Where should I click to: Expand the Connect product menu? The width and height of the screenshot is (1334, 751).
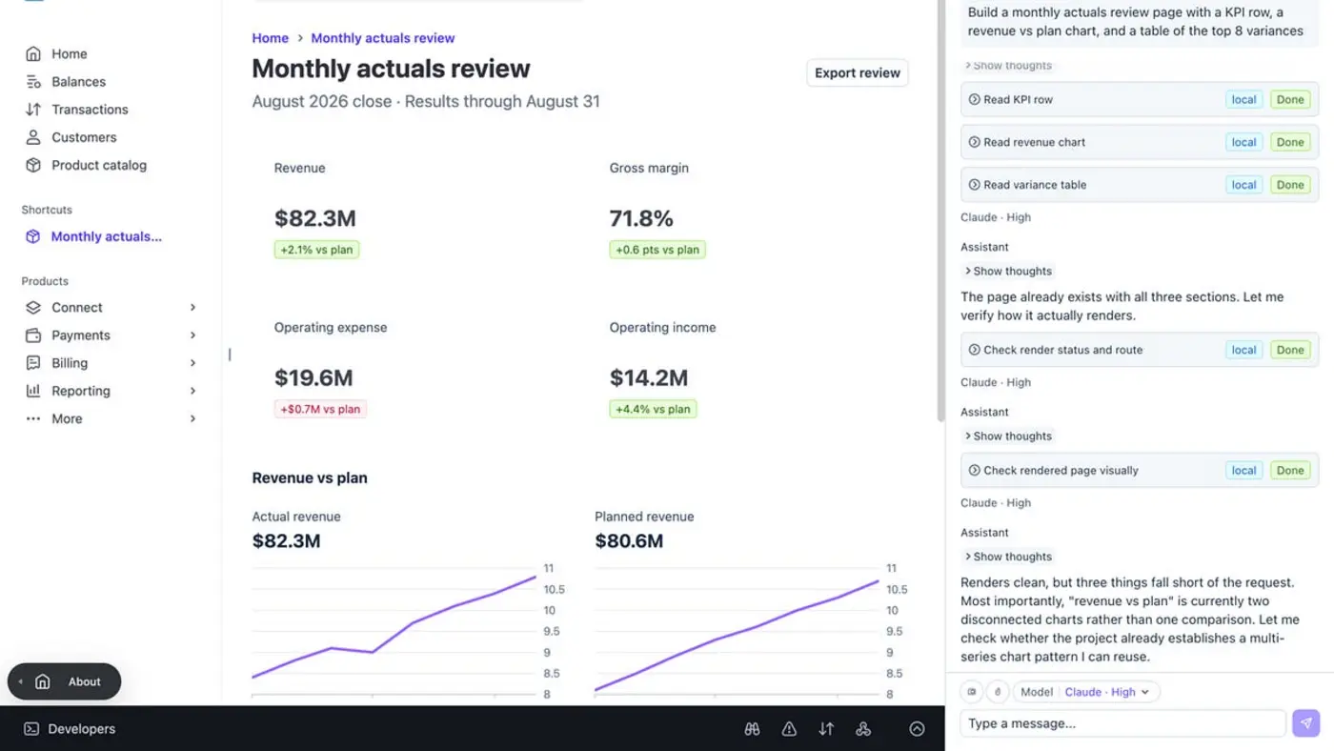click(x=192, y=308)
